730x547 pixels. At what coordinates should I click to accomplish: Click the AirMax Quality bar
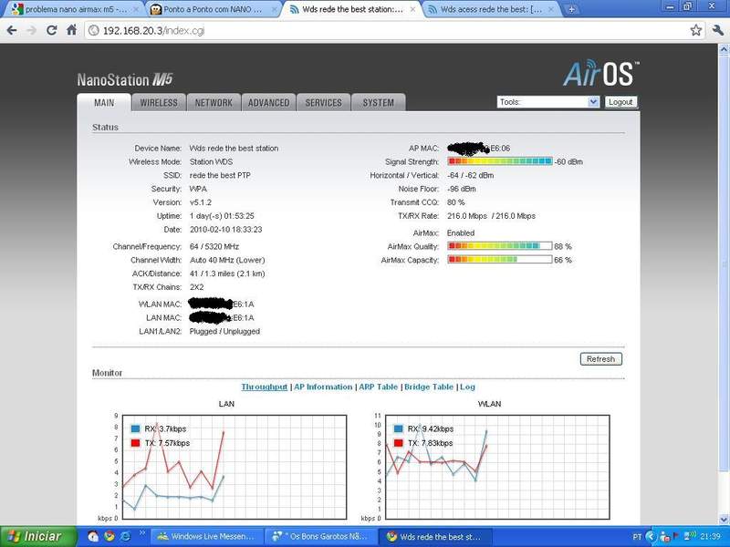500,246
